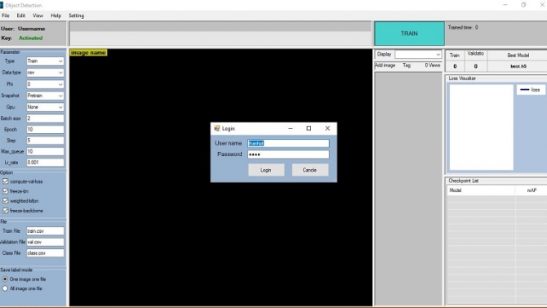Screen dimensions: 547x308
Task: Click the Username text
Action: [x=31, y=29]
